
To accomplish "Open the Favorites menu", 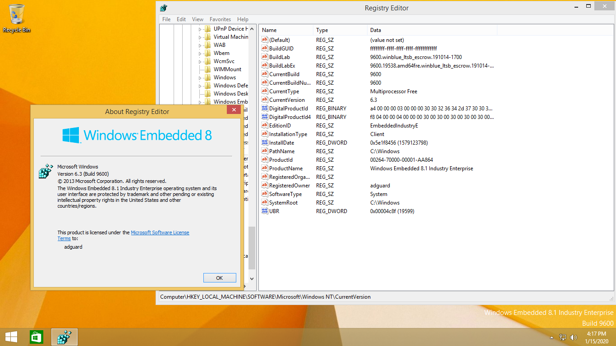I will click(220, 19).
